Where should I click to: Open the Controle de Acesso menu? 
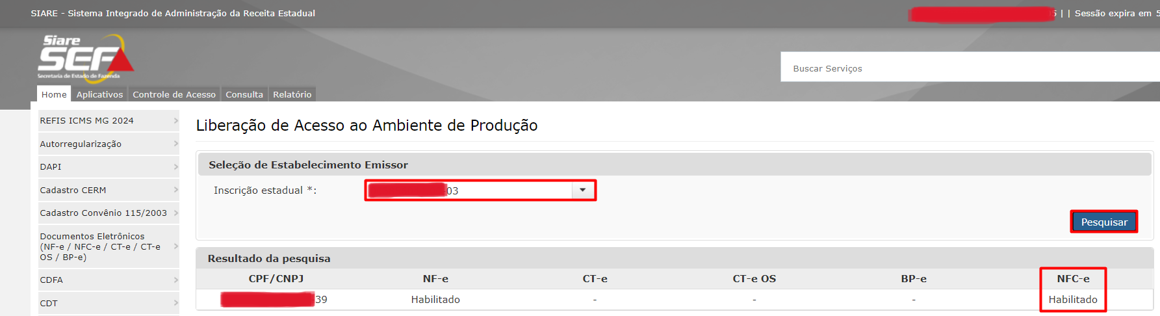coord(174,94)
